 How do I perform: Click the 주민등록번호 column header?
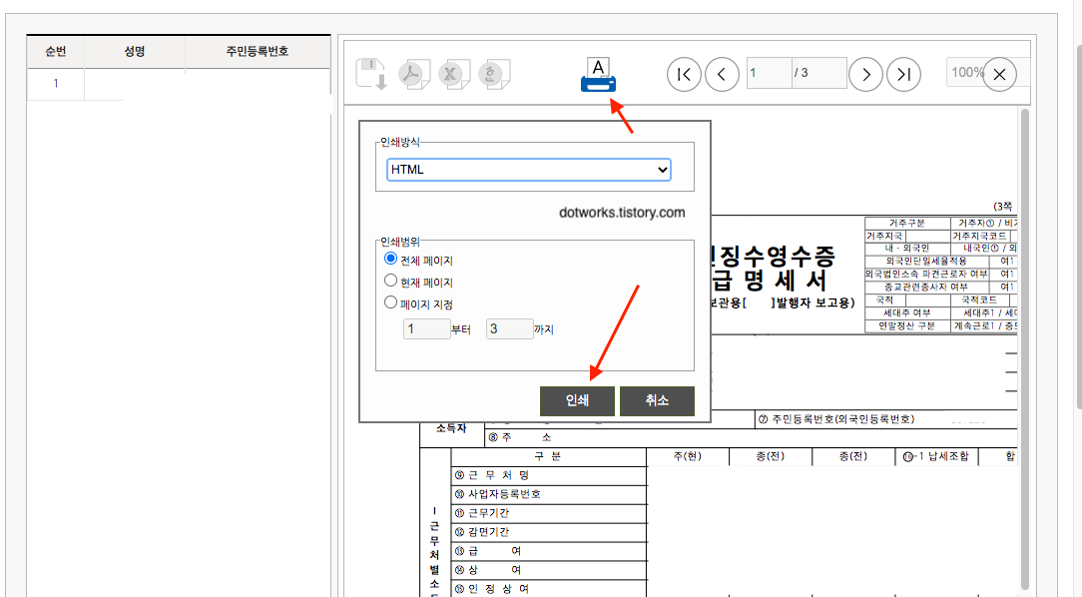click(x=256, y=51)
